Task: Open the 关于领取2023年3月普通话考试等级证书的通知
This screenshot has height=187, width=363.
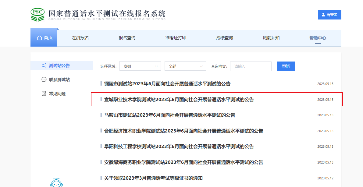Action: 153,178
